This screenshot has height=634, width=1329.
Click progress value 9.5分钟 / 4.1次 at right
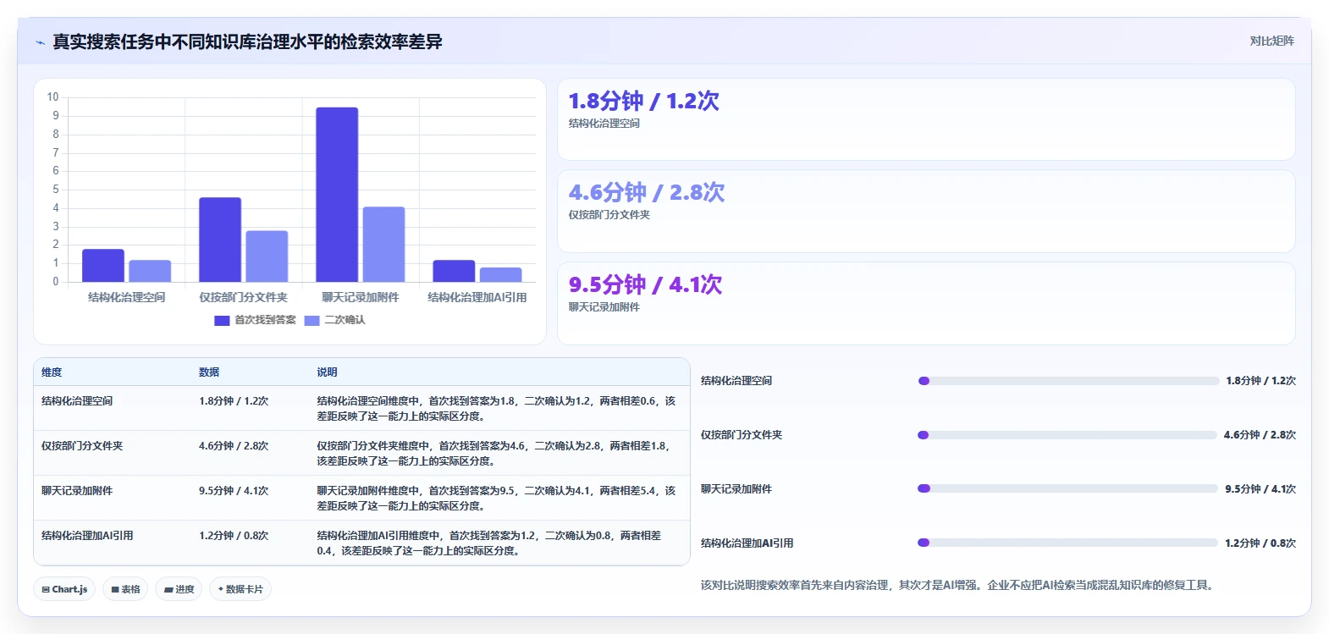[1260, 489]
